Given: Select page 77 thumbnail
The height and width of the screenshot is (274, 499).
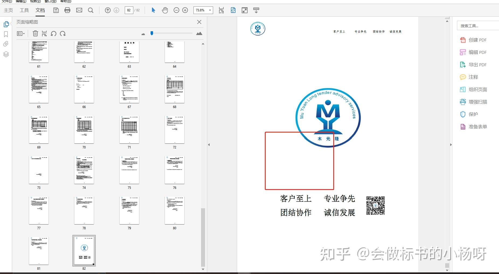Looking at the screenshot, I should click(x=39, y=210).
